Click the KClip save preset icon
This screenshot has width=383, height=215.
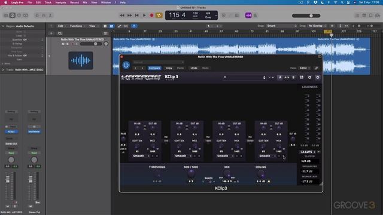click(302, 77)
